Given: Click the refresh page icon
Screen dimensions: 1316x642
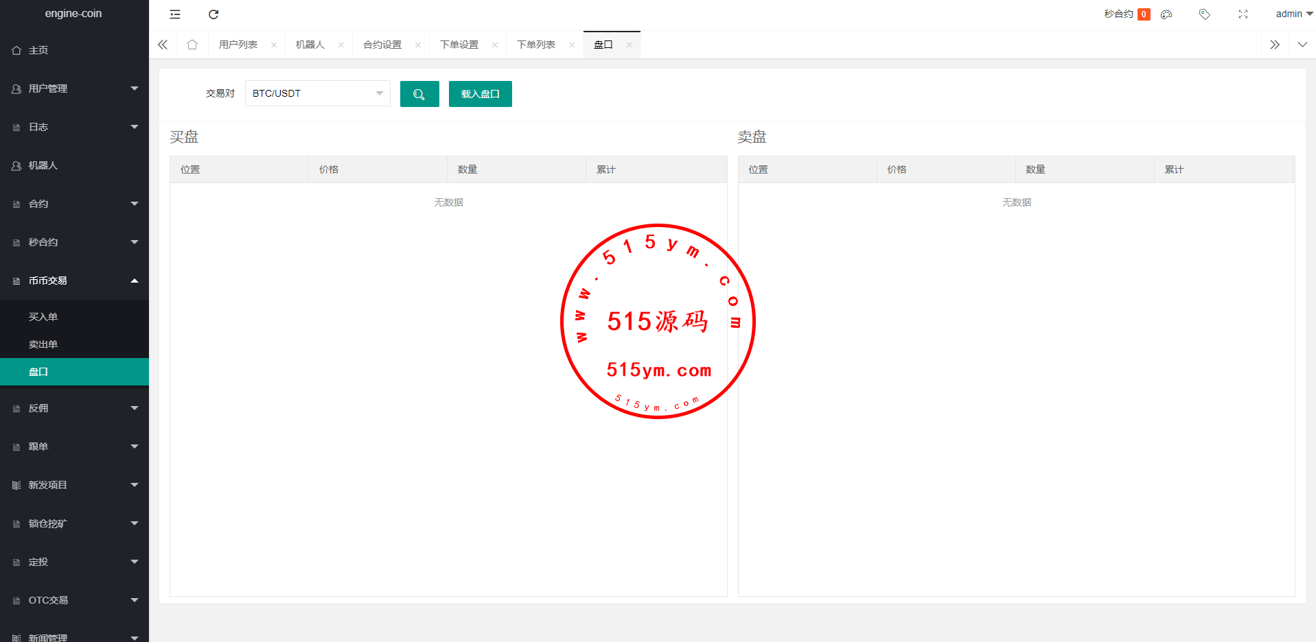Looking at the screenshot, I should 213,14.
